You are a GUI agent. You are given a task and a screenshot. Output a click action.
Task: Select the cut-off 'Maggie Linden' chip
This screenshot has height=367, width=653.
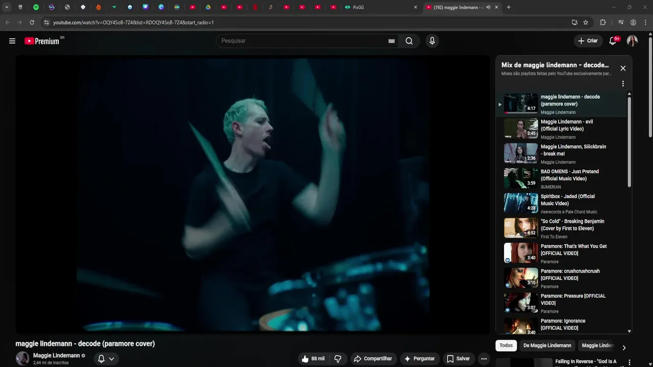click(597, 346)
